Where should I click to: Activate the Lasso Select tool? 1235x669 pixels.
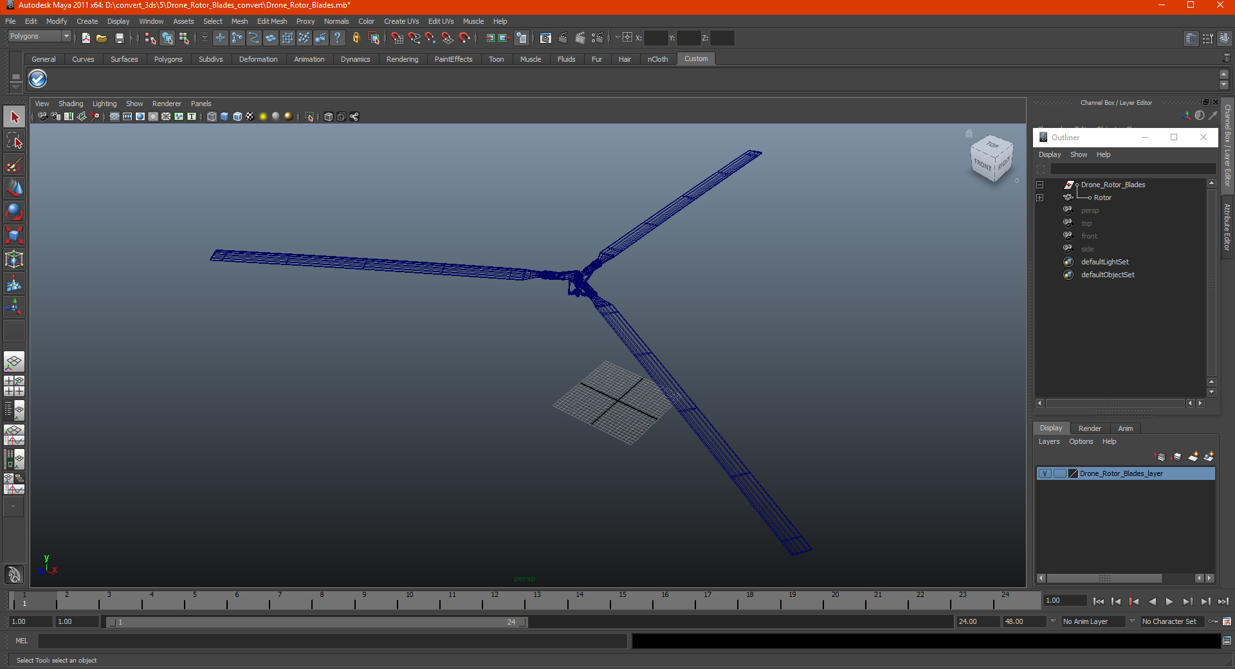pos(14,141)
